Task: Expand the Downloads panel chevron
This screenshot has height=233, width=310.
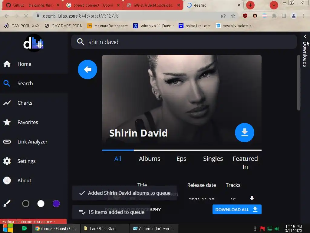Action: 305,36
